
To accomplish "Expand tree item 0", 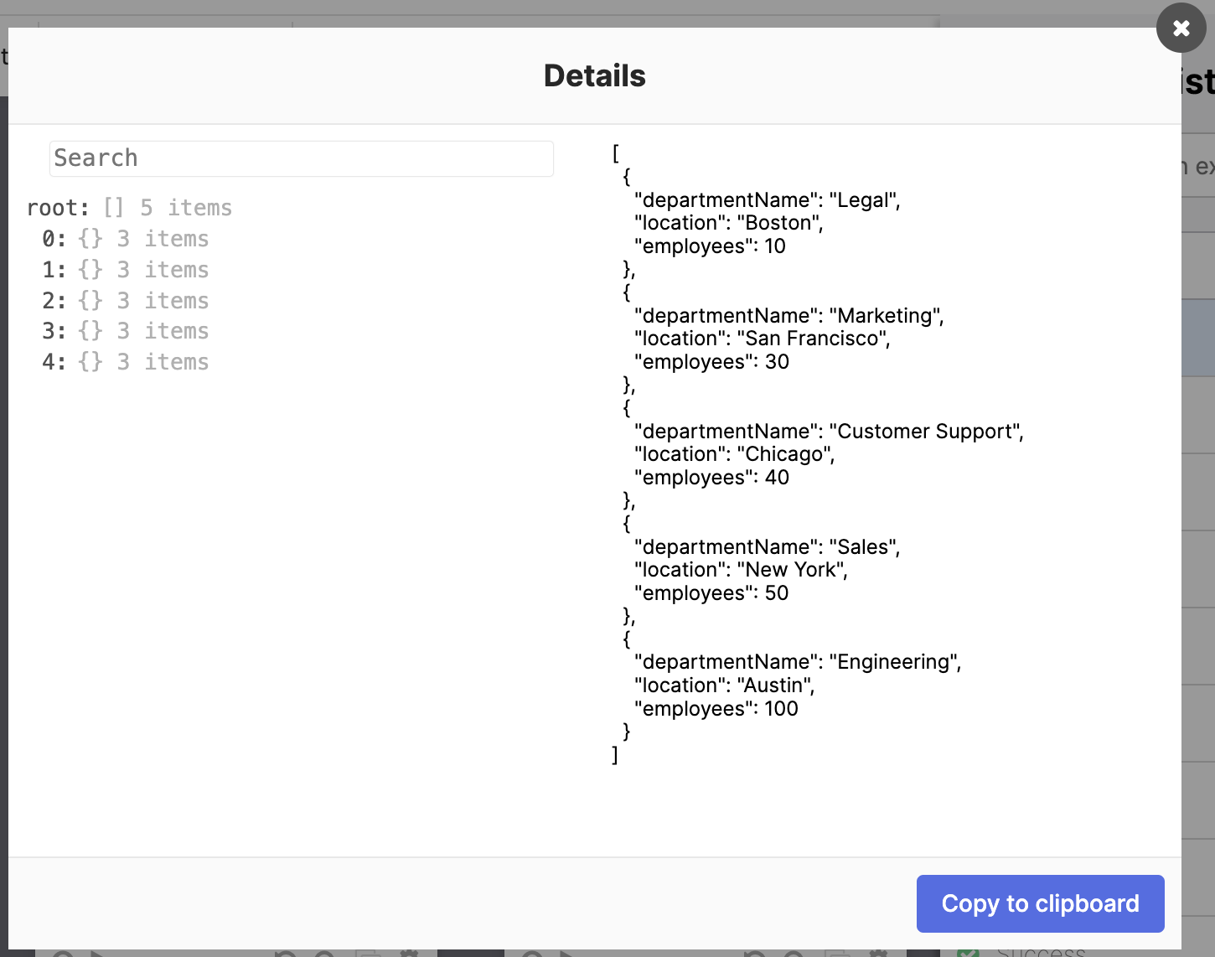I will pyautogui.click(x=54, y=239).
